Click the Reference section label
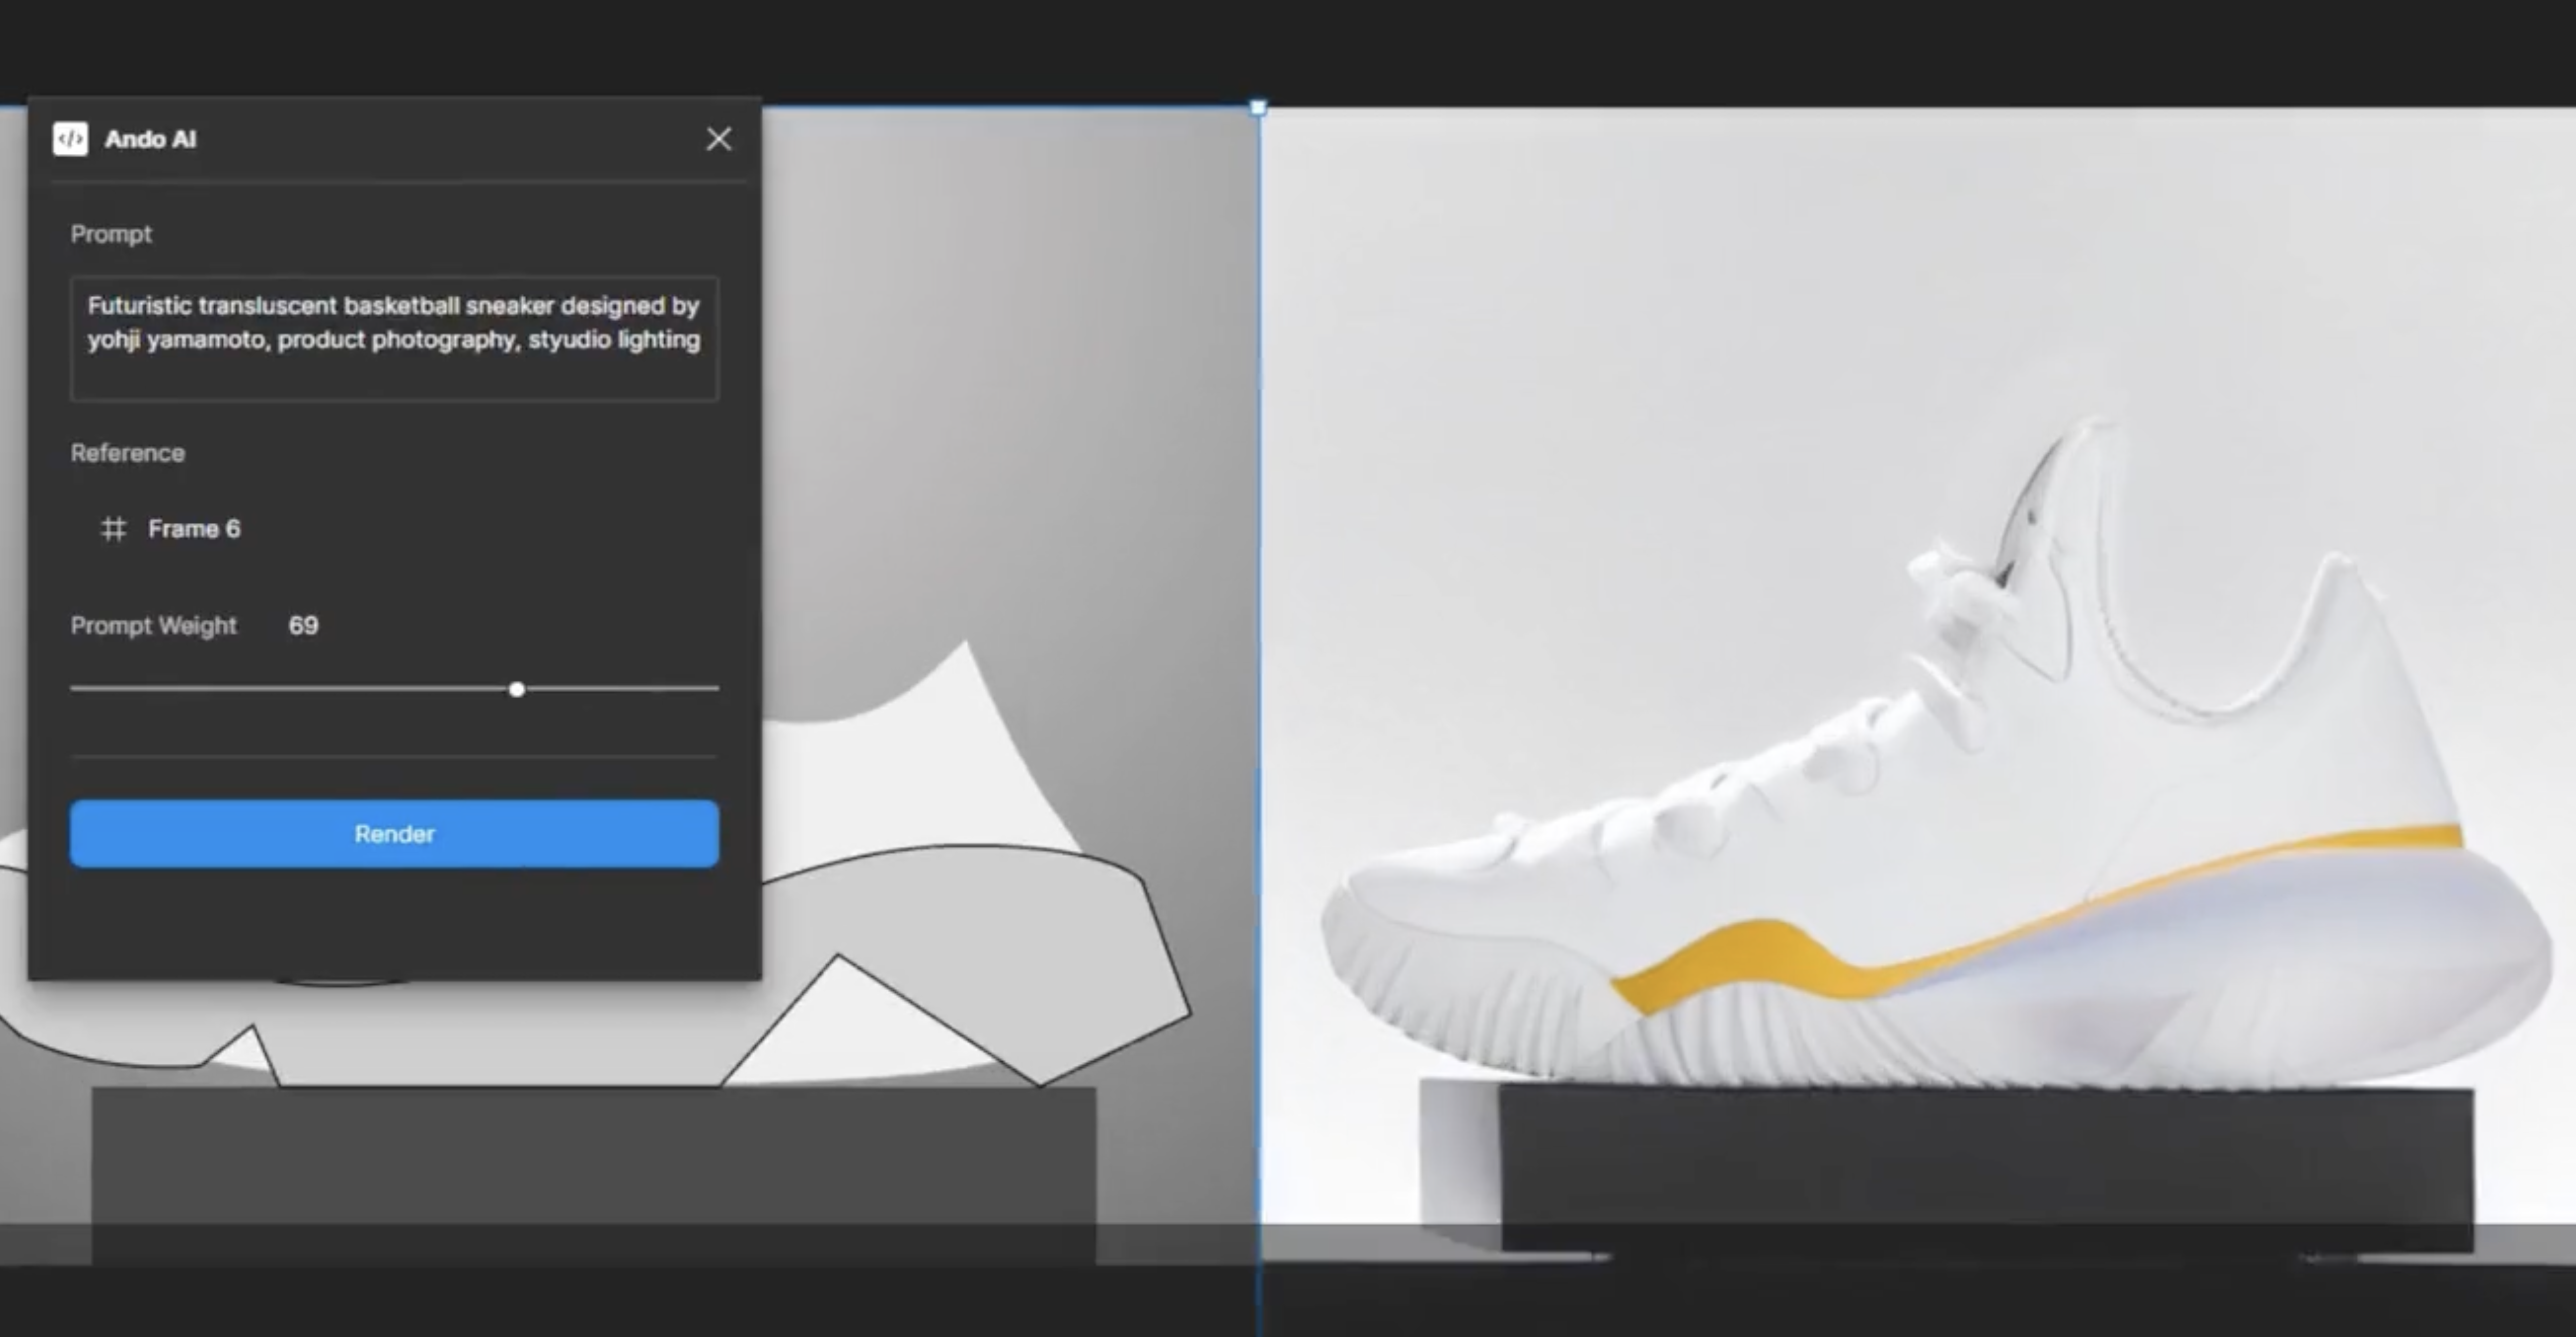 point(127,453)
